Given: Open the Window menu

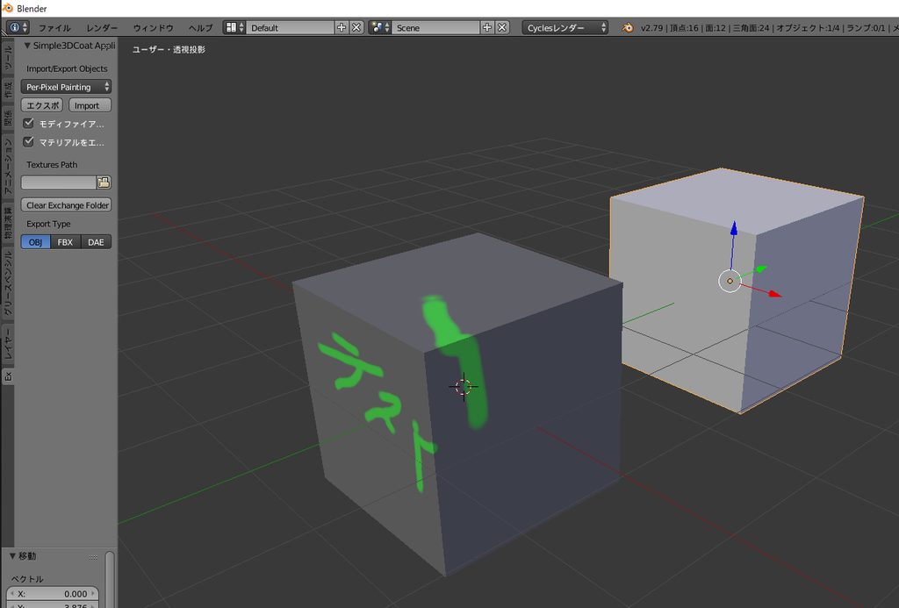Looking at the screenshot, I should (153, 27).
